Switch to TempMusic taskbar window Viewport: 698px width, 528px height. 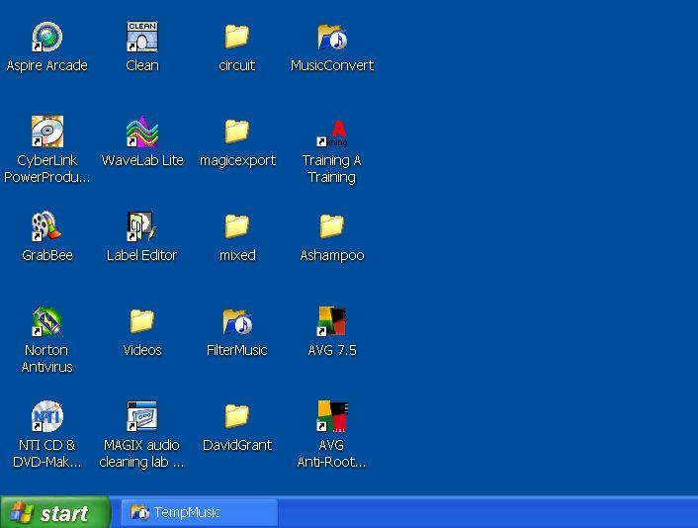tap(199, 512)
